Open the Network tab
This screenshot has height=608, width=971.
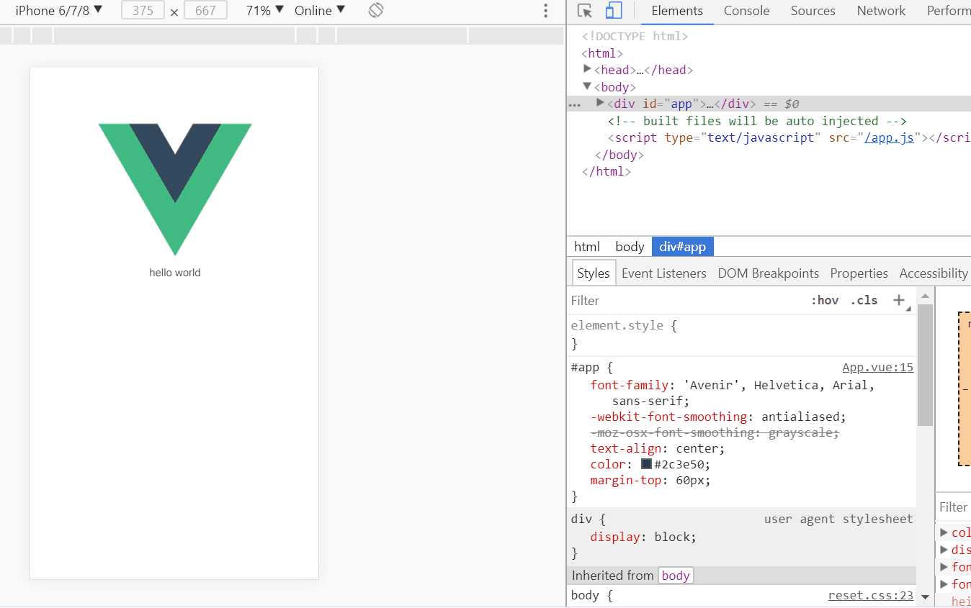pyautogui.click(x=881, y=11)
